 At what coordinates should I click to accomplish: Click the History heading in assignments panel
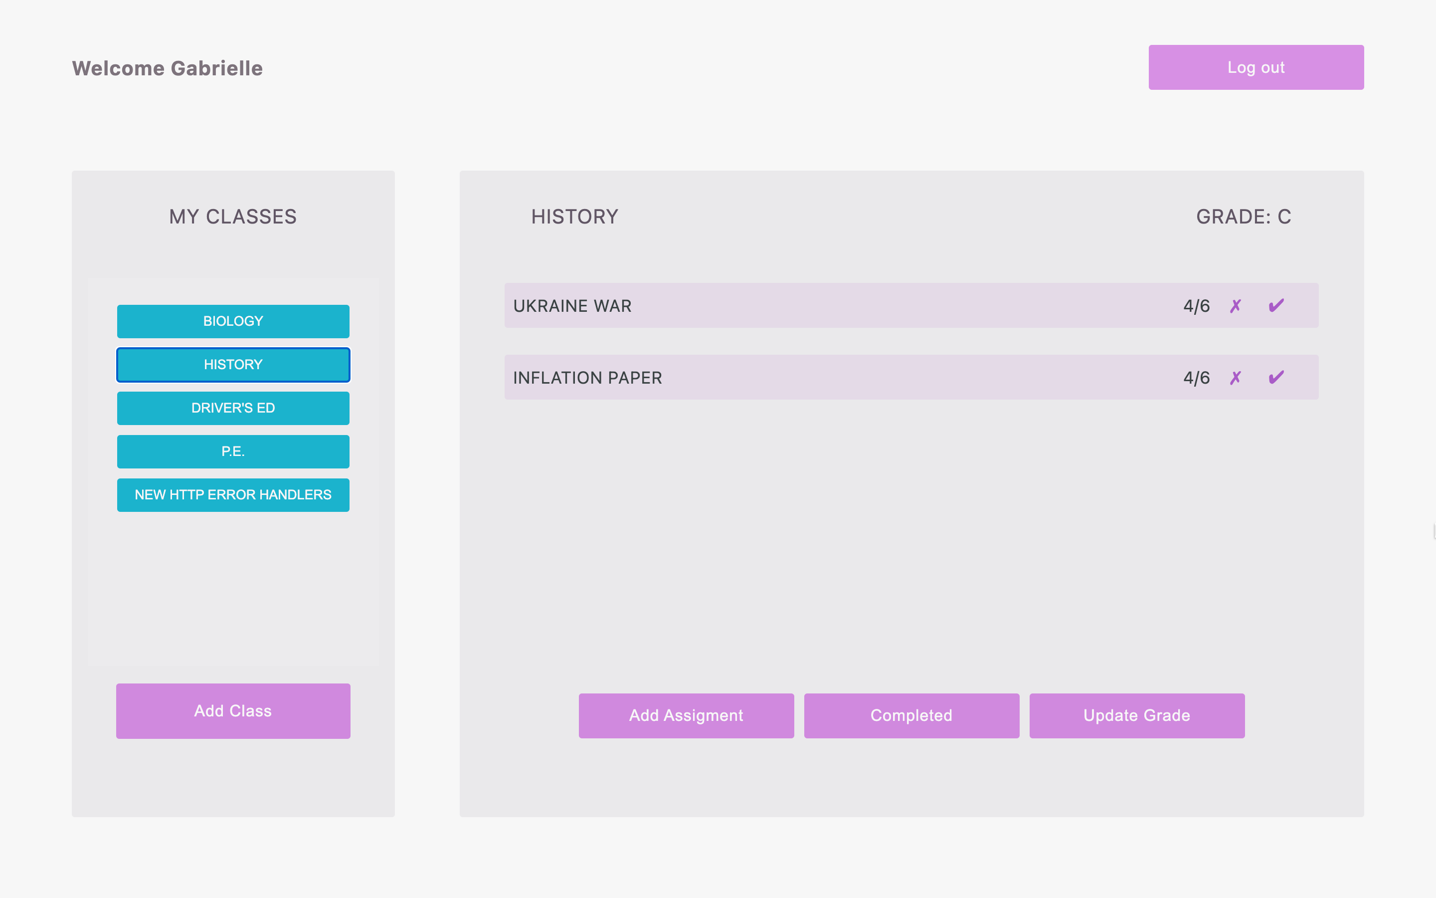pos(574,217)
